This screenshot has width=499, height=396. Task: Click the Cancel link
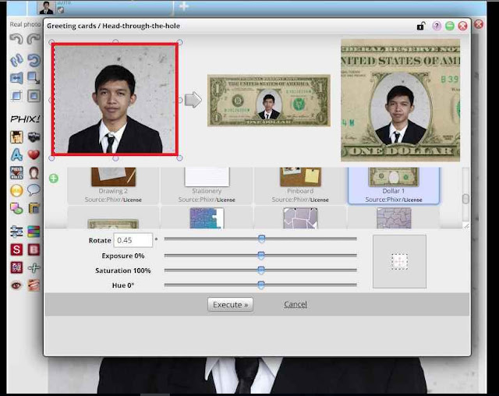point(296,304)
